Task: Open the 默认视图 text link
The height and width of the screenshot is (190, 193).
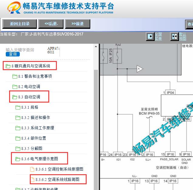Action: pyautogui.click(x=183, y=36)
